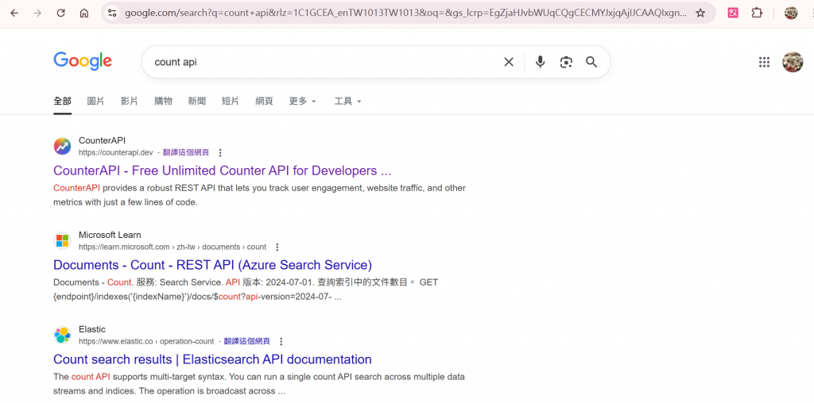The width and height of the screenshot is (814, 403).
Task: Select the 全部 tab
Action: point(62,102)
